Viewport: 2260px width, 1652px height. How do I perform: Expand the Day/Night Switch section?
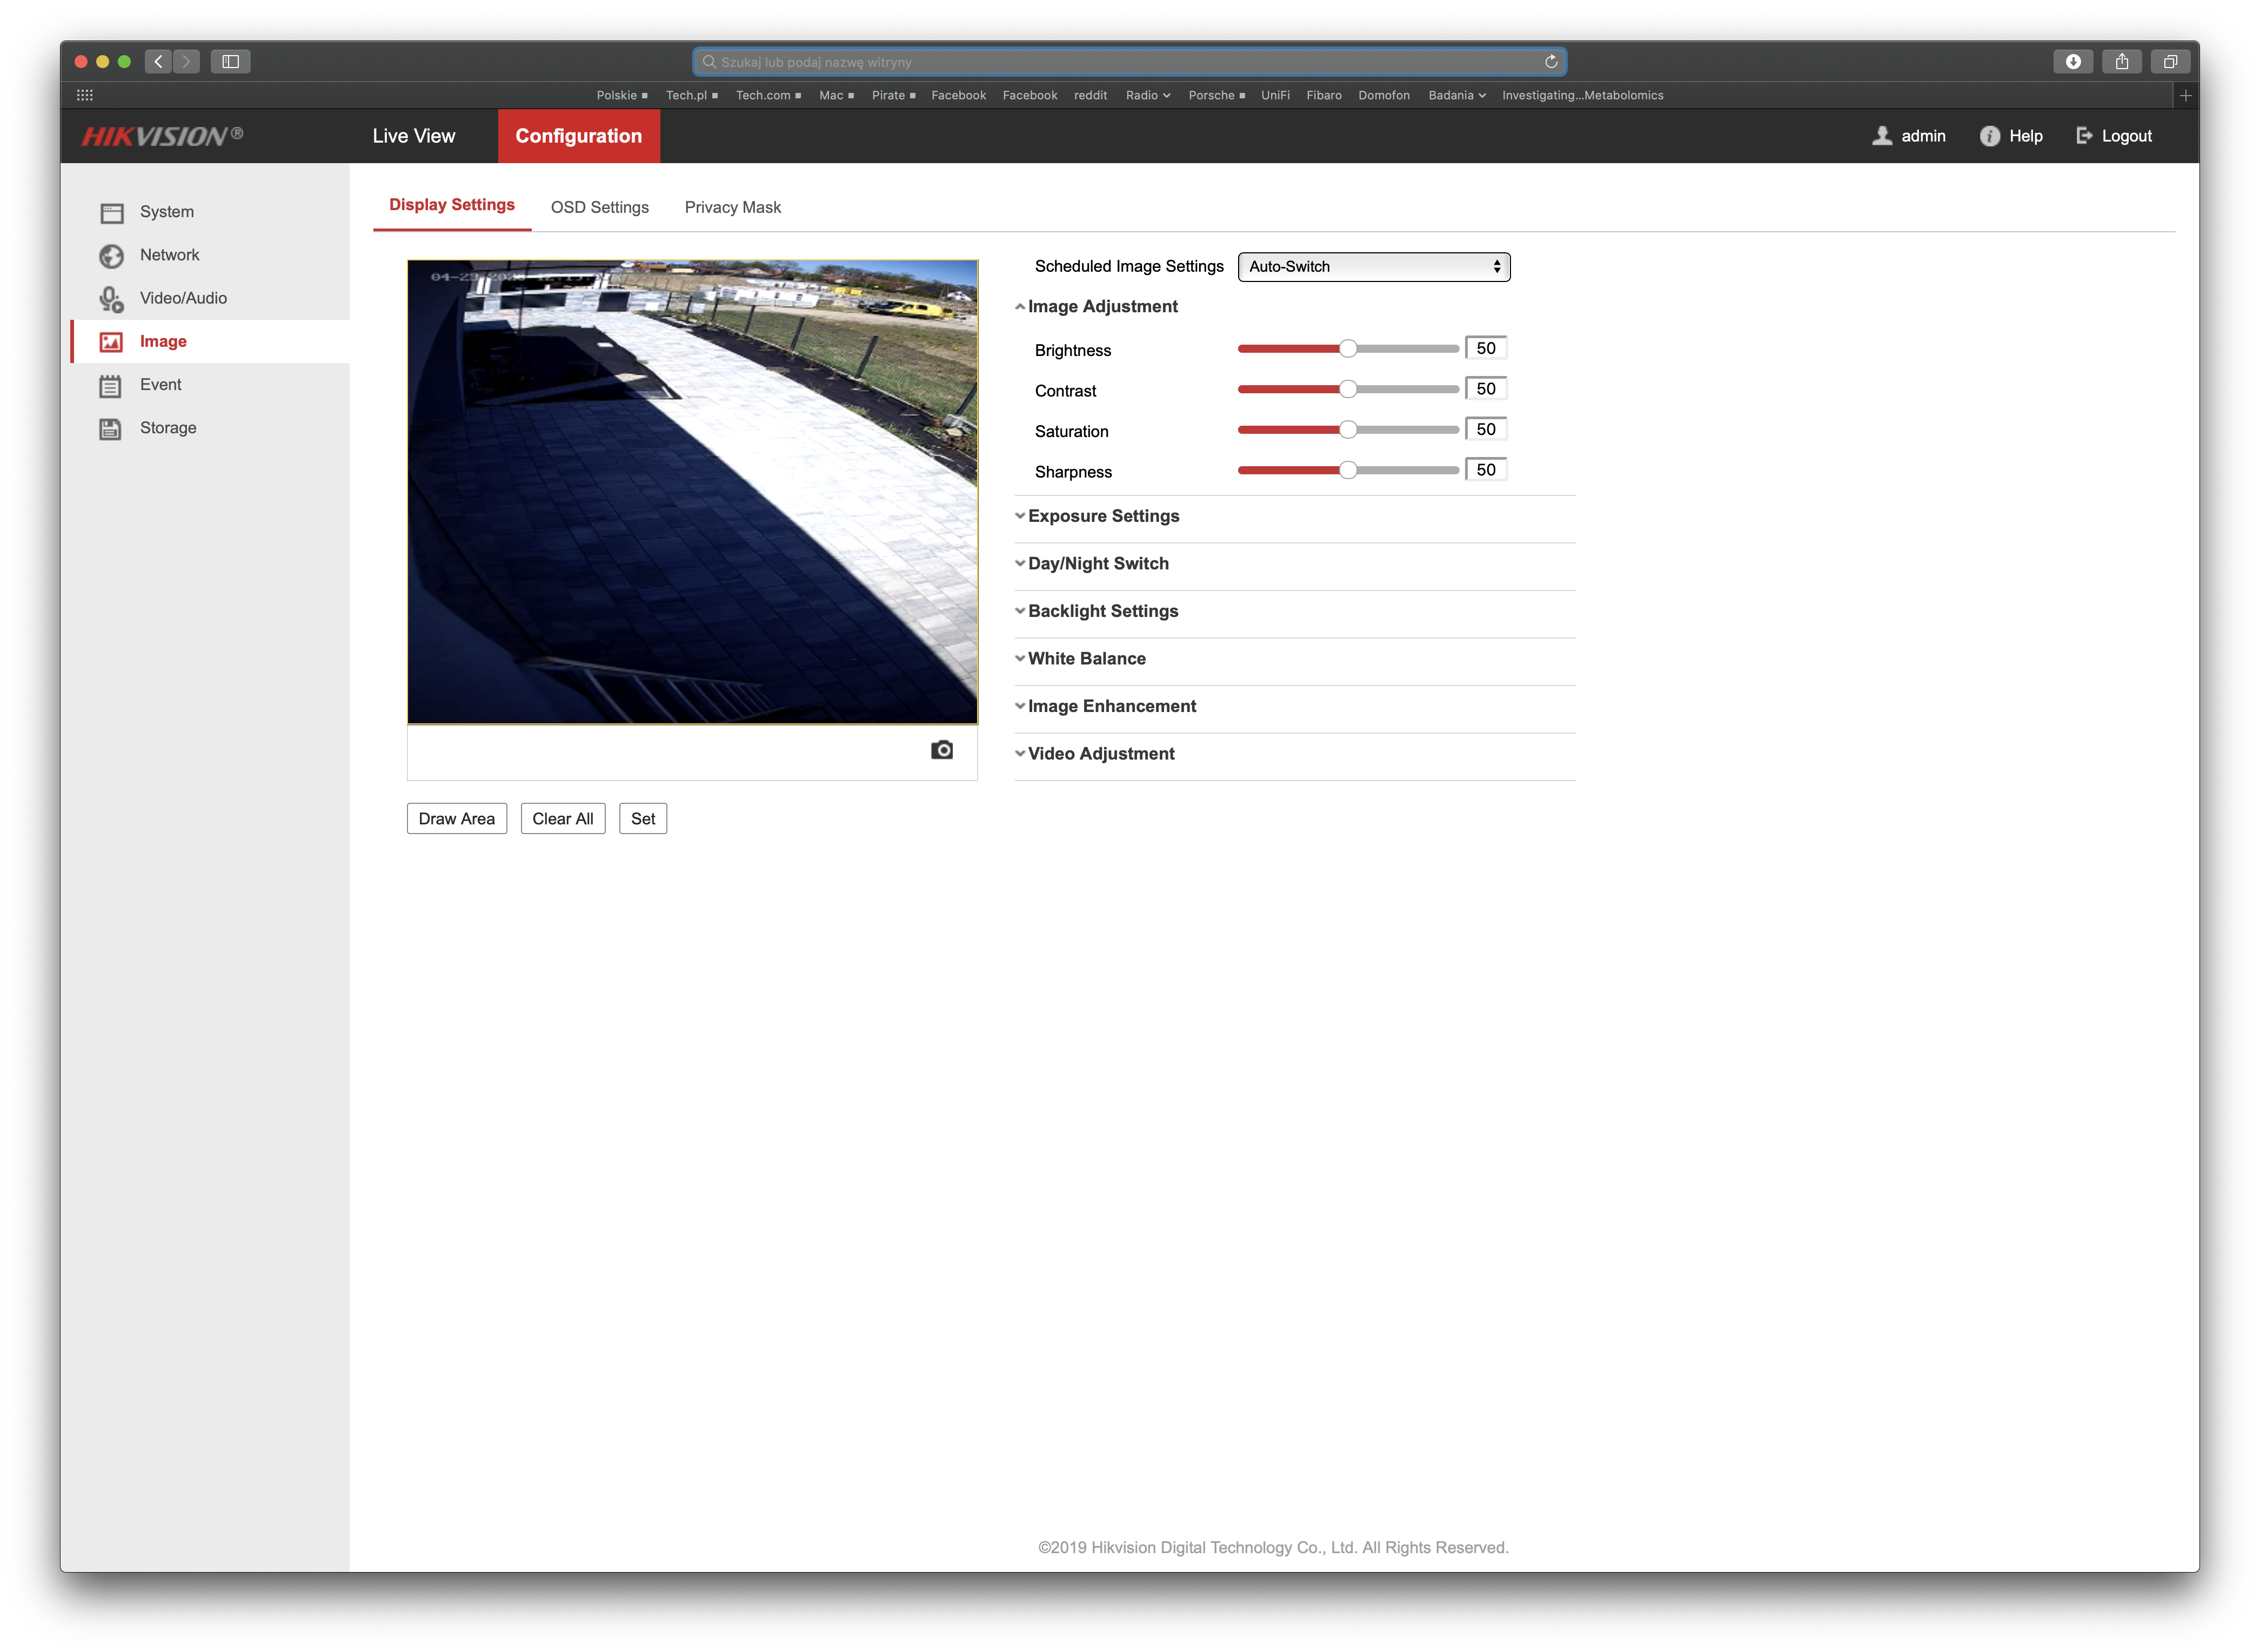click(x=1098, y=564)
